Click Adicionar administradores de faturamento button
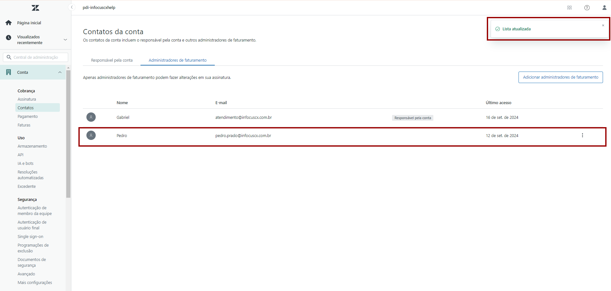Screen dimensions: 611x291 coord(560,77)
